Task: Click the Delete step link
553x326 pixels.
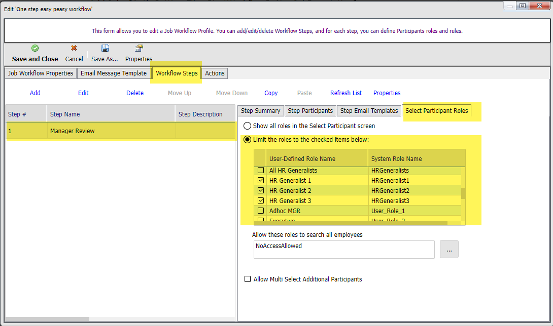Action: point(135,93)
